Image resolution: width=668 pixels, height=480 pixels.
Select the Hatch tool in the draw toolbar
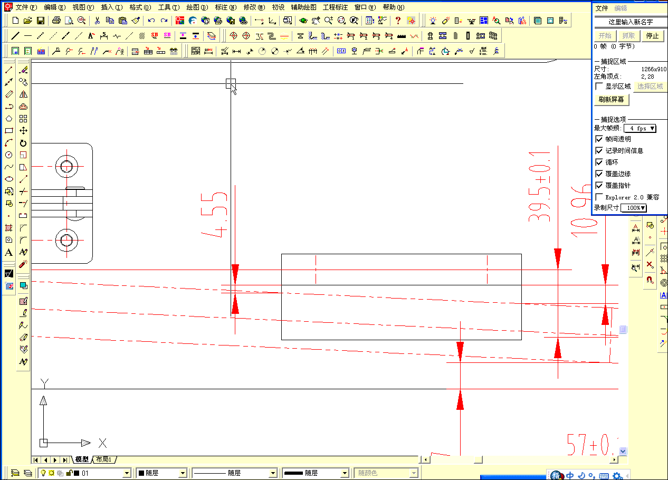pyautogui.click(x=9, y=228)
